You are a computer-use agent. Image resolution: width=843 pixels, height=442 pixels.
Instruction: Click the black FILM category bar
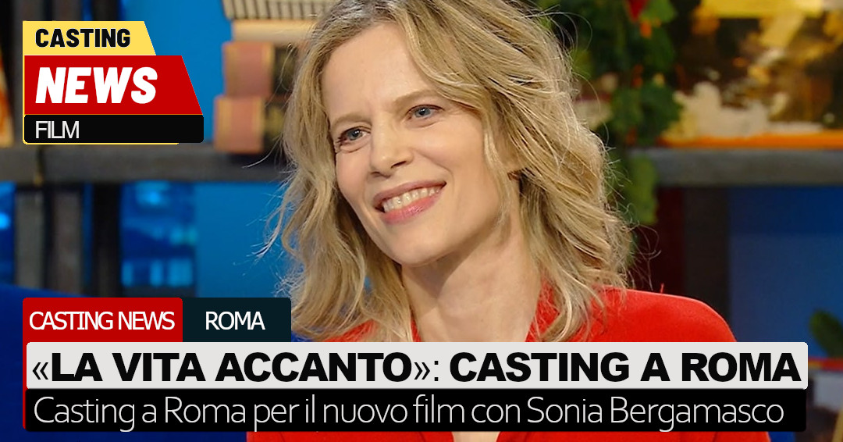click(113, 130)
